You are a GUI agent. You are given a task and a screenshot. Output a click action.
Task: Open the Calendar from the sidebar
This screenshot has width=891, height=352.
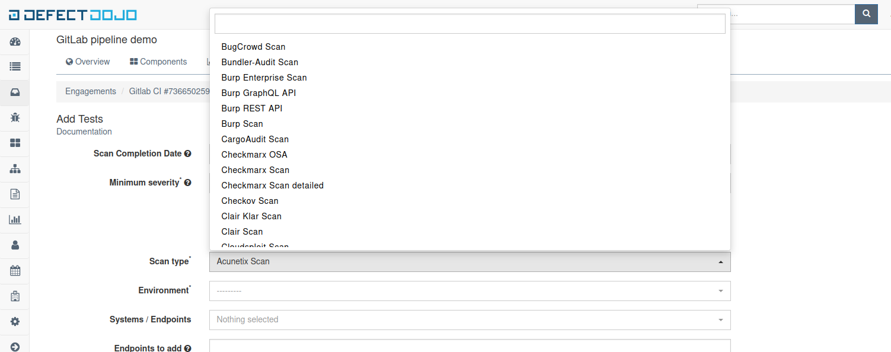(14, 270)
